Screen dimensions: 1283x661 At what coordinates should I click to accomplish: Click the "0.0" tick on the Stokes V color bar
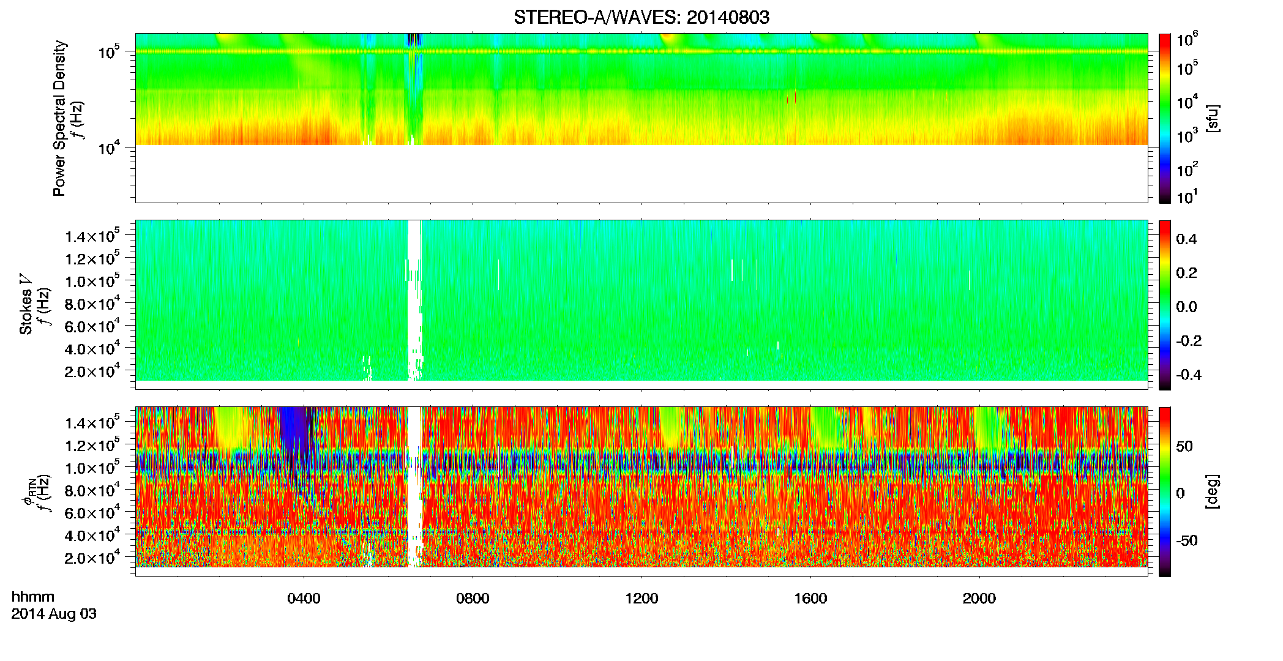[x=1186, y=307]
